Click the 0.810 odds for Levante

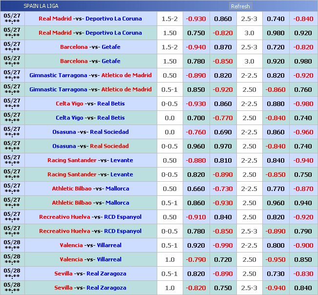click(x=223, y=160)
